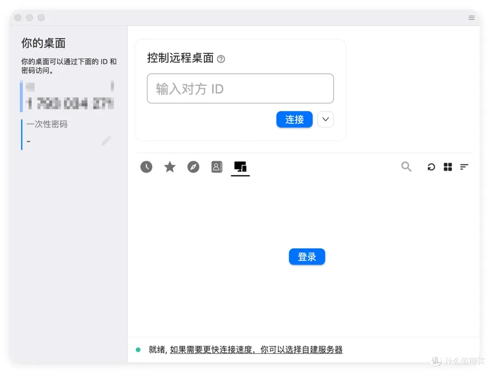Open the ID options menu icon

click(x=112, y=86)
